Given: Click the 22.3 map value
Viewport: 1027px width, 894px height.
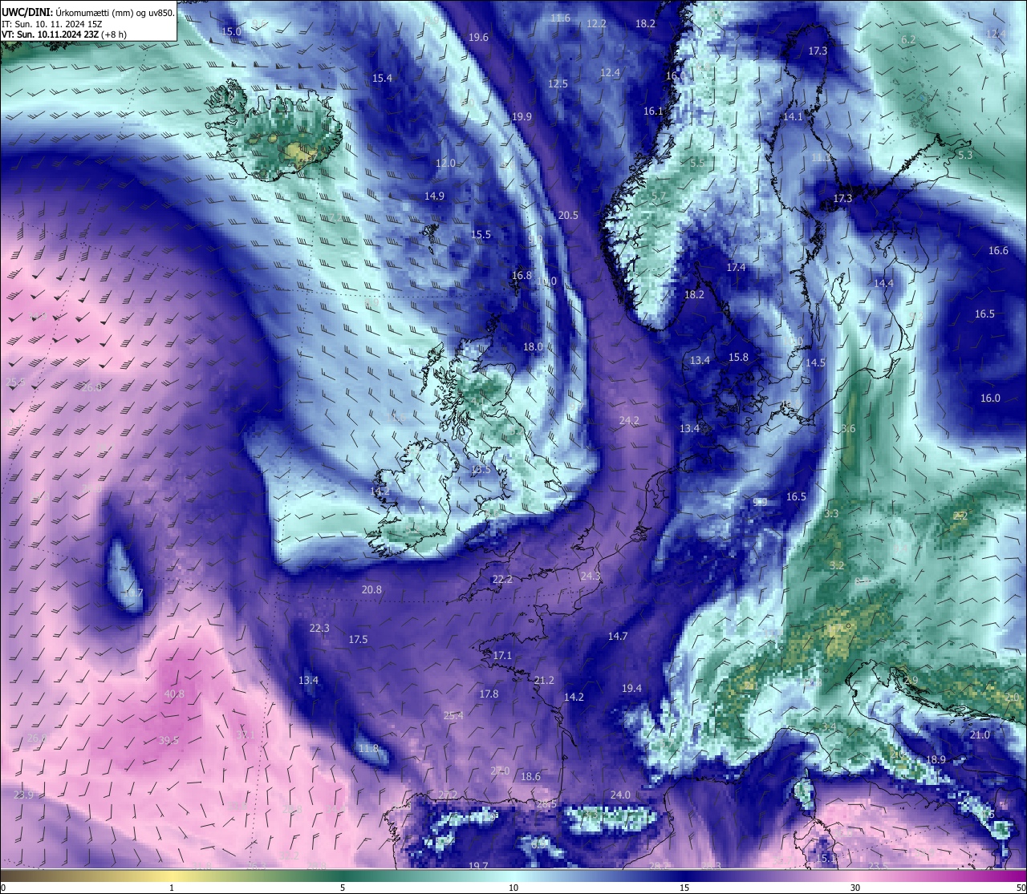Looking at the screenshot, I should click(x=319, y=628).
